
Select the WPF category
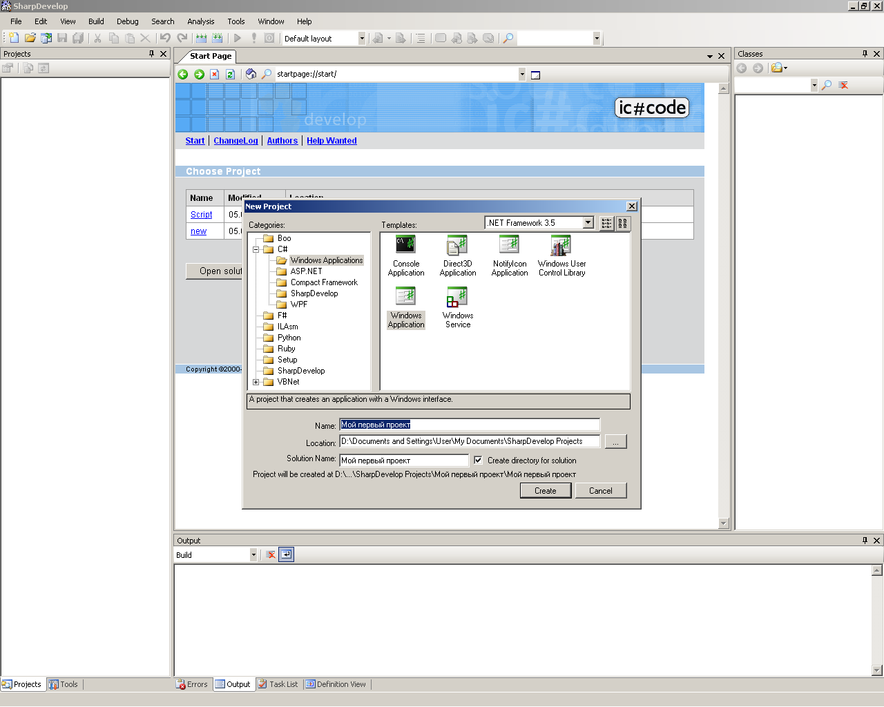(299, 304)
